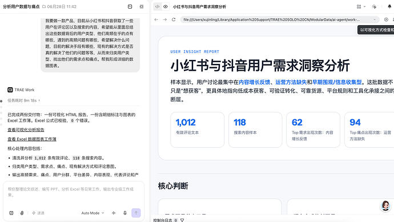Click the USER INSIGHT REPORT label
This screenshot has height=222, width=394.
point(195,52)
